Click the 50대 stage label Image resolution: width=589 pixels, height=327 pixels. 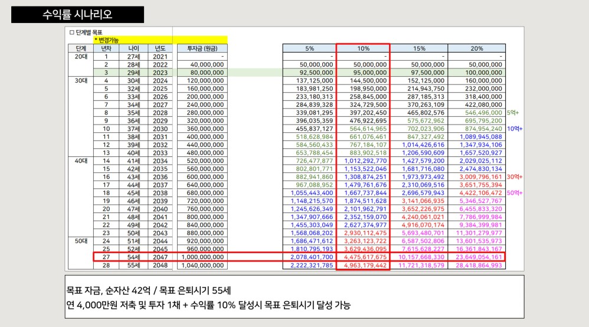pos(81,241)
